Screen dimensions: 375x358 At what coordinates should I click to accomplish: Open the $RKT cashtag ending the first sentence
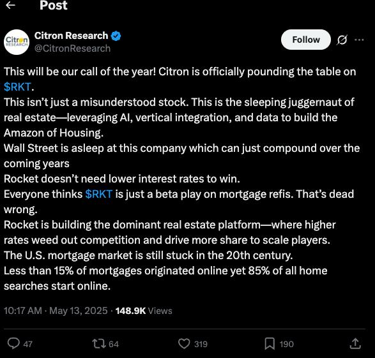point(17,87)
